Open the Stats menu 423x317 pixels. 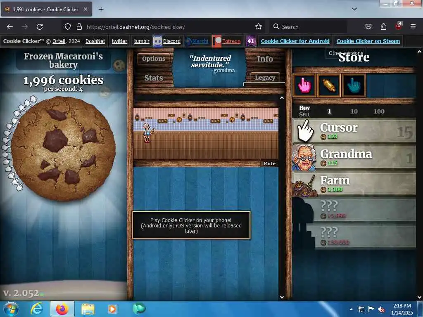pyautogui.click(x=154, y=78)
